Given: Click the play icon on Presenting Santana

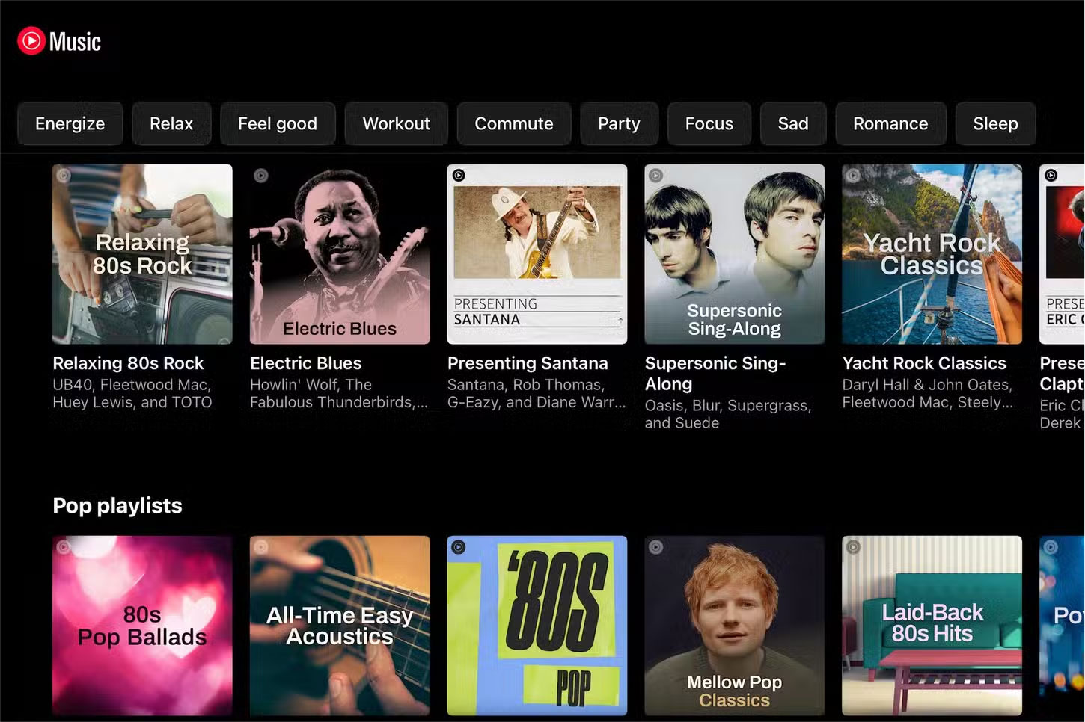Looking at the screenshot, I should tap(458, 175).
